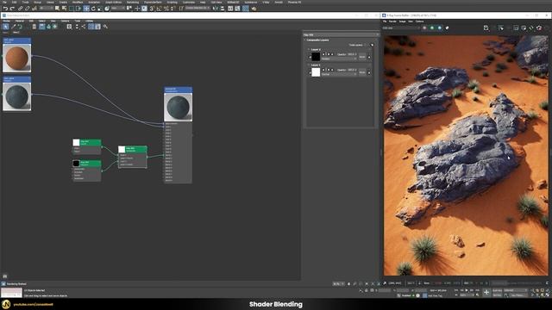Start render with teapot icon in VFB
The height and width of the screenshot is (310, 552).
click(539, 28)
